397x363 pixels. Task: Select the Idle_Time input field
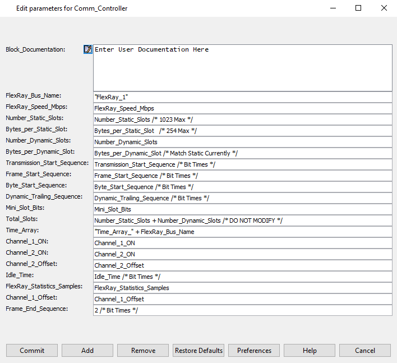[x=242, y=277]
